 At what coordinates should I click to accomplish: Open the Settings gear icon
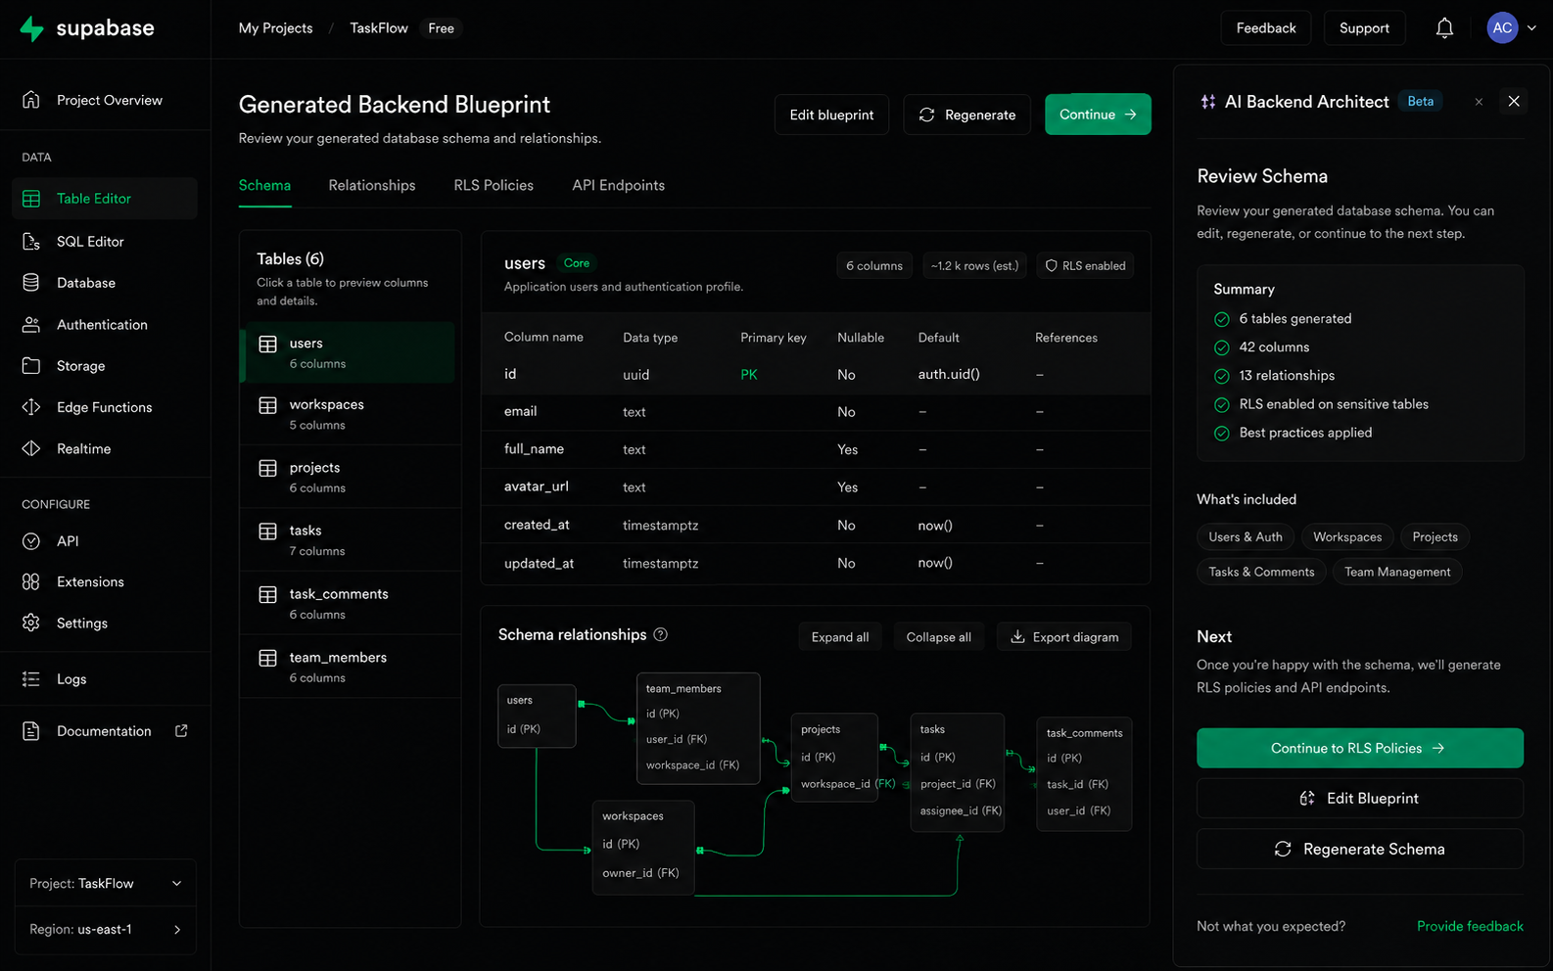(x=31, y=624)
